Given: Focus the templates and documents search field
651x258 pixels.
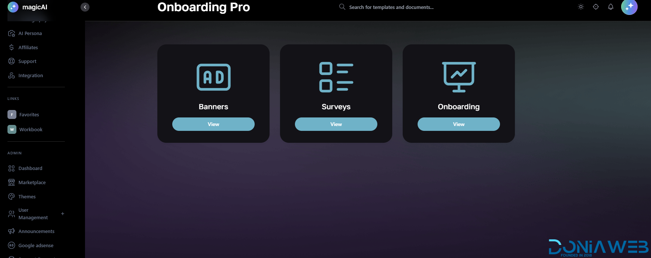Looking at the screenshot, I should tap(391, 7).
